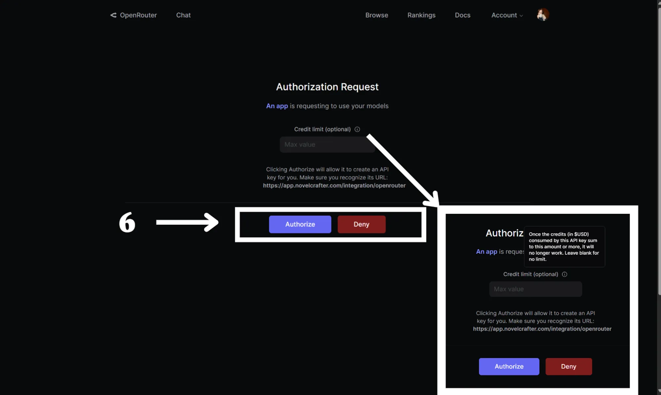Click "An app" link in the inset preview

(486, 251)
